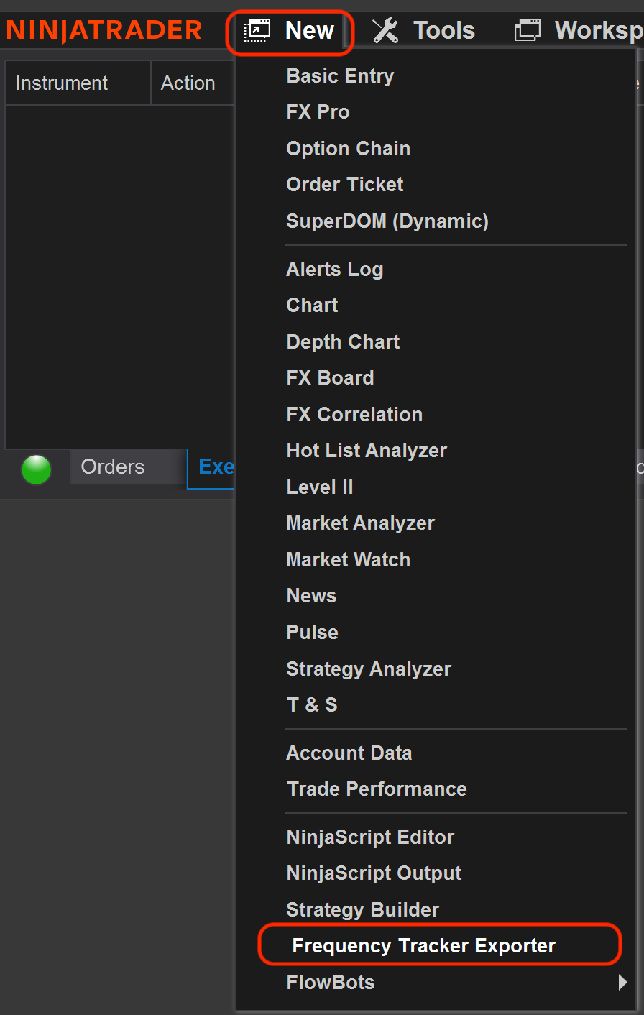Open T & S window
Screen dimensions: 644x1015
tap(312, 705)
